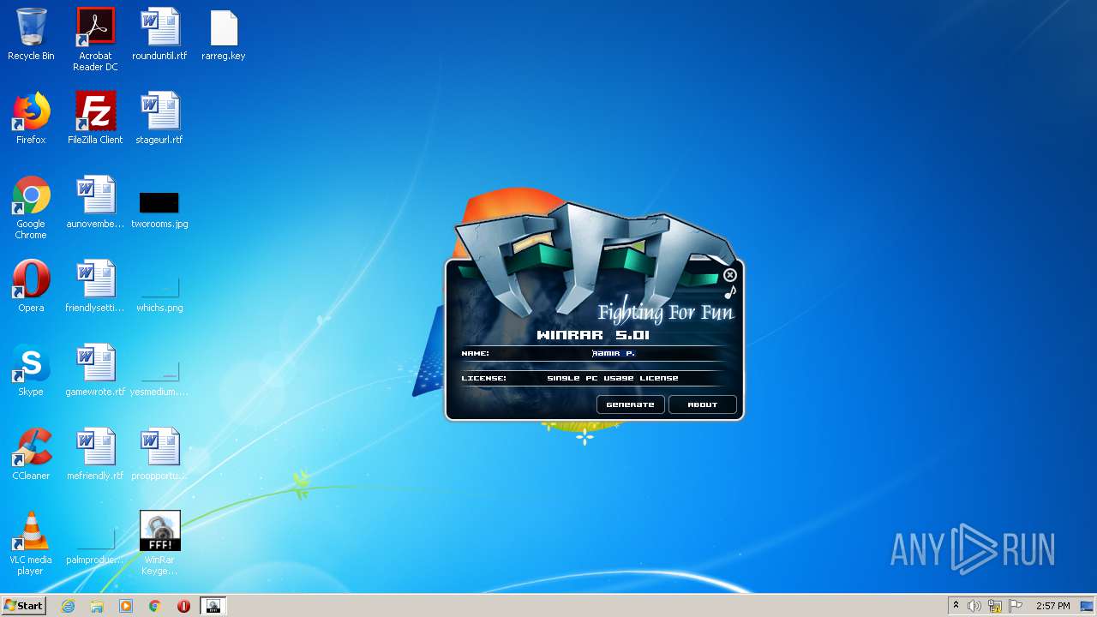Select the CCleaner desktop shortcut
Viewport: 1097px width, 617px height.
click(x=31, y=454)
